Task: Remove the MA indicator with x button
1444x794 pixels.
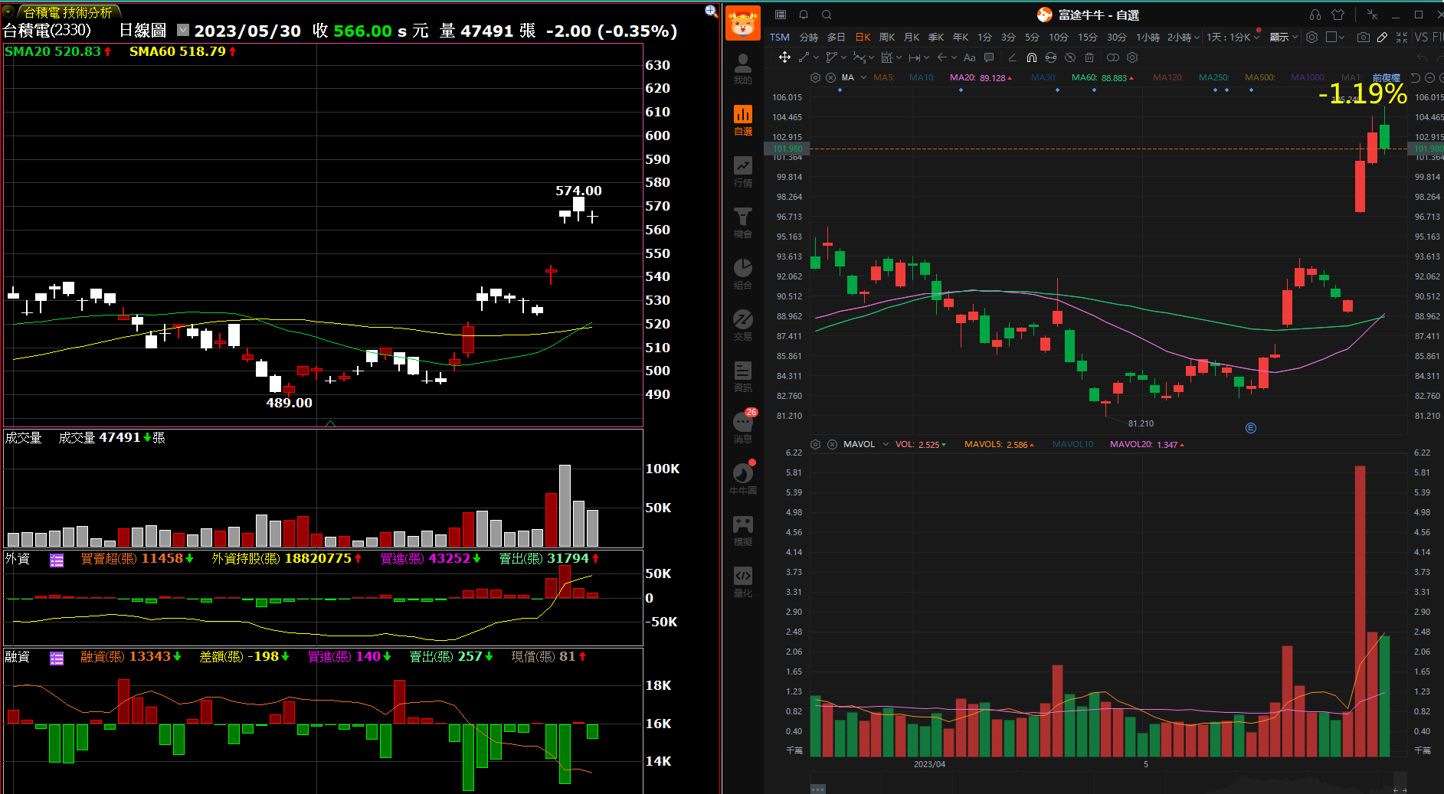Action: pyautogui.click(x=830, y=77)
